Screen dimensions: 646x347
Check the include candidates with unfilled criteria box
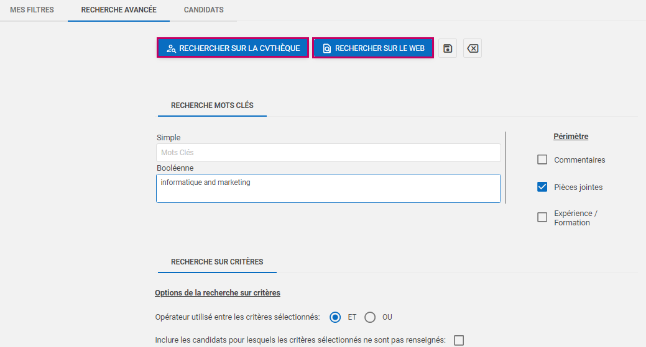coord(459,340)
